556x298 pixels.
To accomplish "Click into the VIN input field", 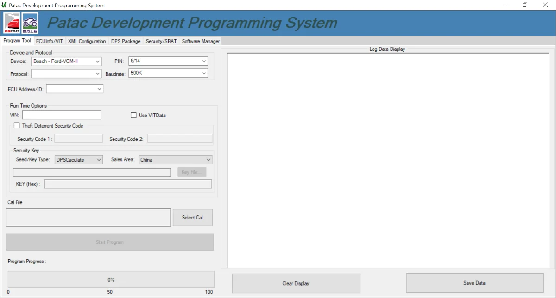I will click(x=62, y=115).
